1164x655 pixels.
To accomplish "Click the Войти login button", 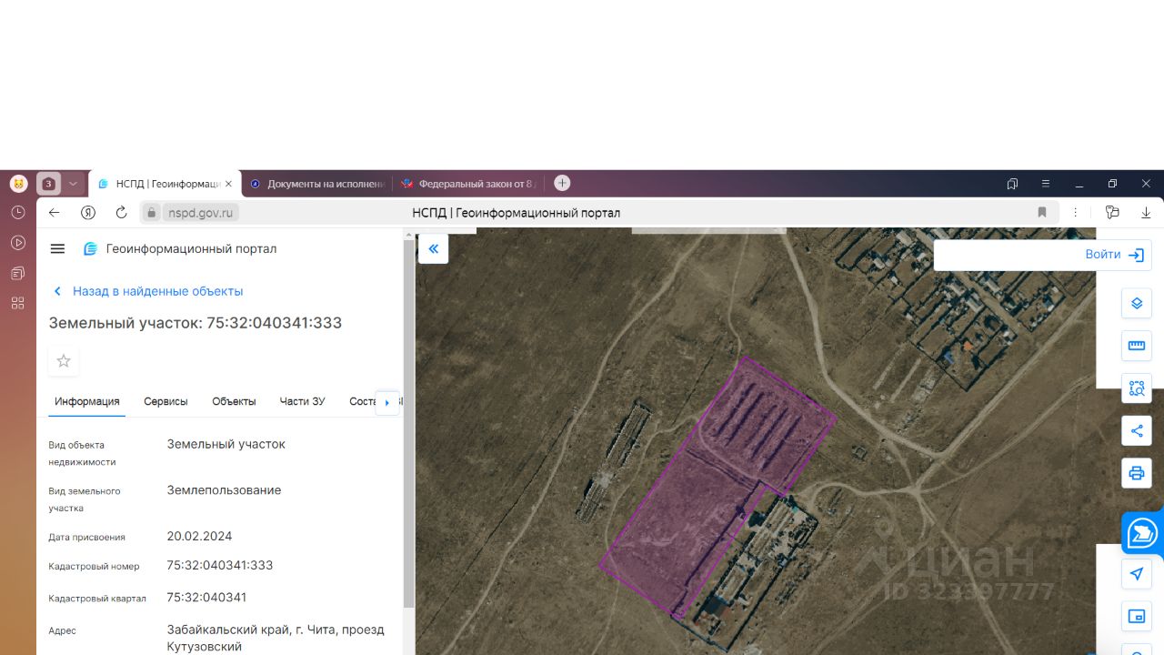I will point(1114,255).
